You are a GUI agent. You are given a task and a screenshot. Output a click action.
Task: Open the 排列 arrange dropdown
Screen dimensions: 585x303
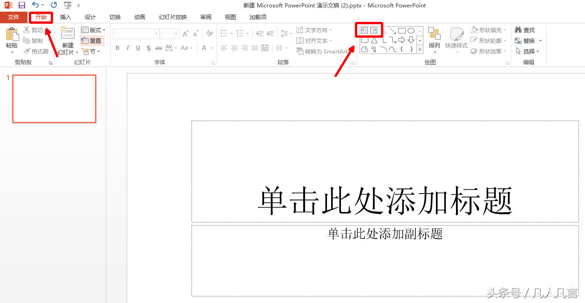(x=434, y=39)
